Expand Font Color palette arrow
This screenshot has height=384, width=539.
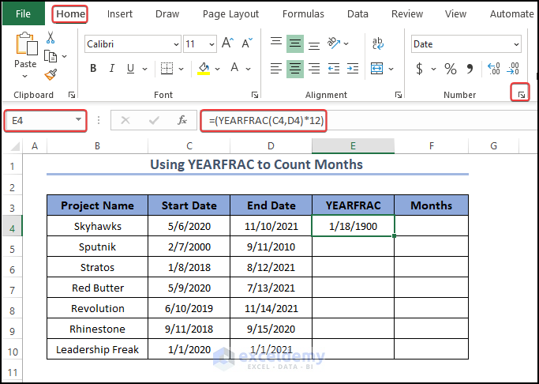[x=248, y=69]
